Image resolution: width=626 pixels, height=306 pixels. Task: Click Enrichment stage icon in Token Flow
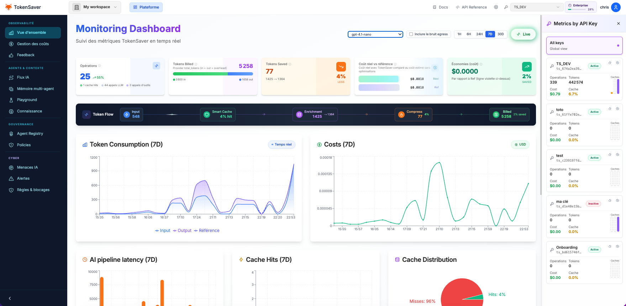[x=299, y=115]
